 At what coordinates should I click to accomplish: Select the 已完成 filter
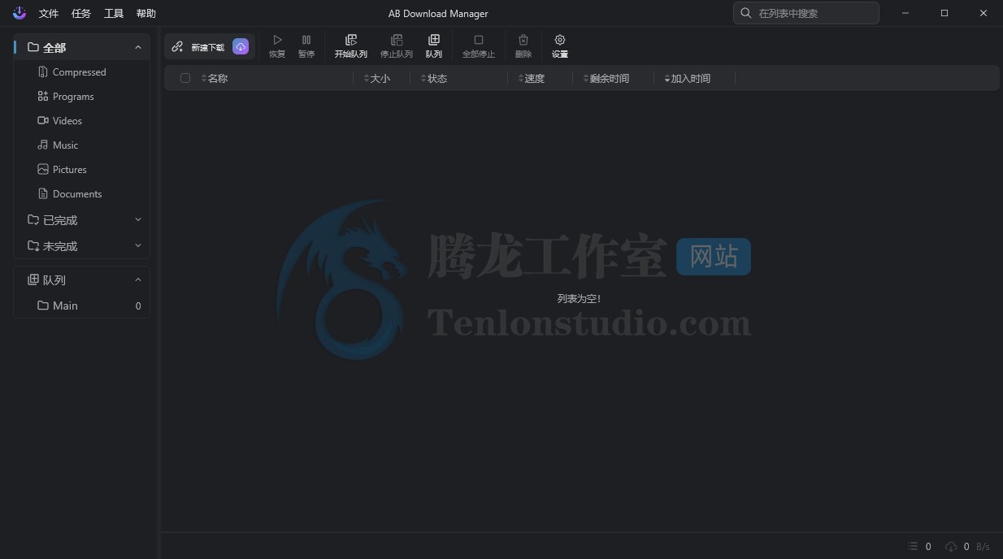click(x=82, y=220)
